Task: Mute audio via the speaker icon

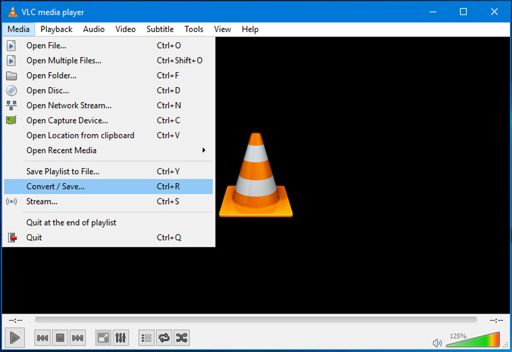Action: (437, 342)
